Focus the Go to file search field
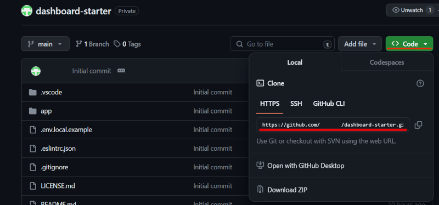 point(282,44)
